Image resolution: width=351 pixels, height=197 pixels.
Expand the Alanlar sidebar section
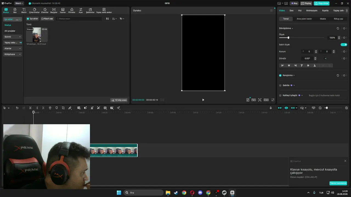click(x=13, y=48)
